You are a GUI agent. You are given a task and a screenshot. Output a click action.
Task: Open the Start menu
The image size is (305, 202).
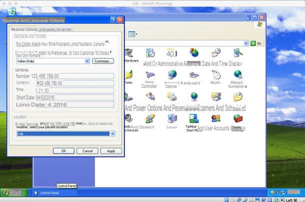13,193
